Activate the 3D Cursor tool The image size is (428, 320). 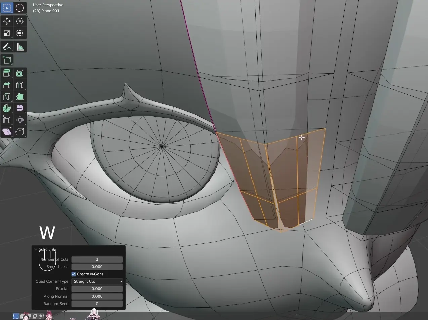(x=20, y=8)
